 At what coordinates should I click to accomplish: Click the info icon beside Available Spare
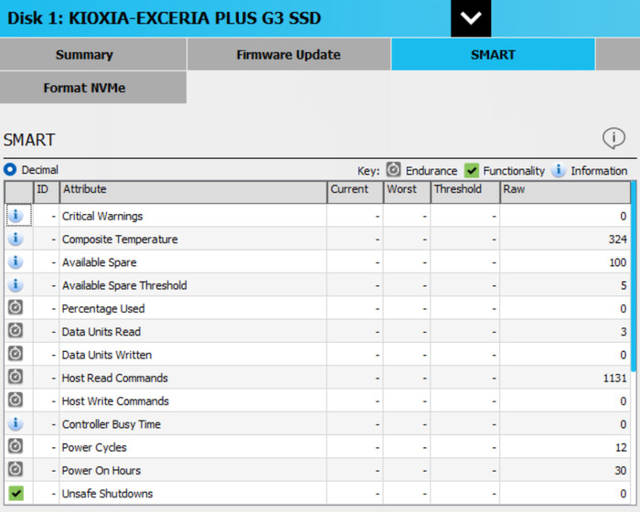click(16, 261)
